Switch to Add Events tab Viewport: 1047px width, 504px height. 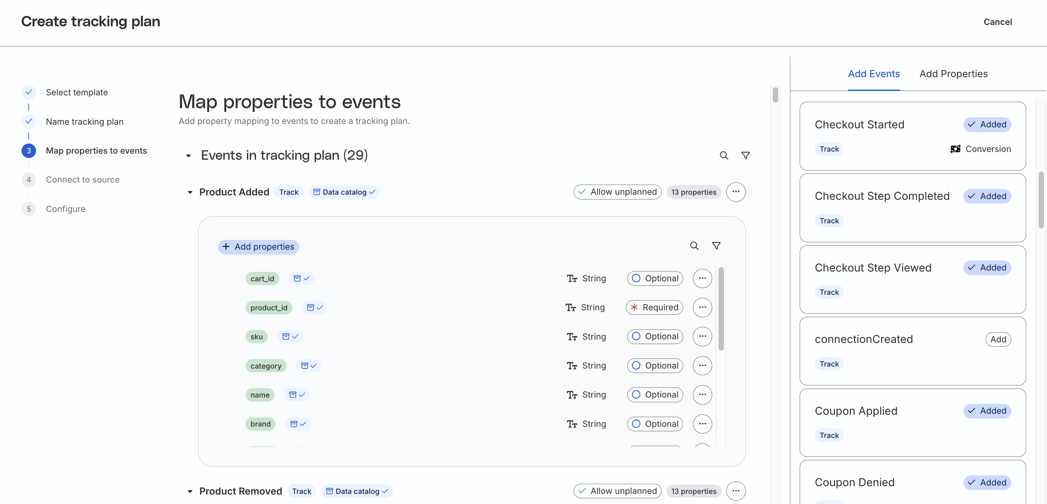tap(874, 74)
